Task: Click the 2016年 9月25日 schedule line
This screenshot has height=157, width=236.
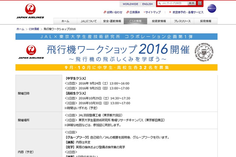Action: pyautogui.click(x=97, y=88)
